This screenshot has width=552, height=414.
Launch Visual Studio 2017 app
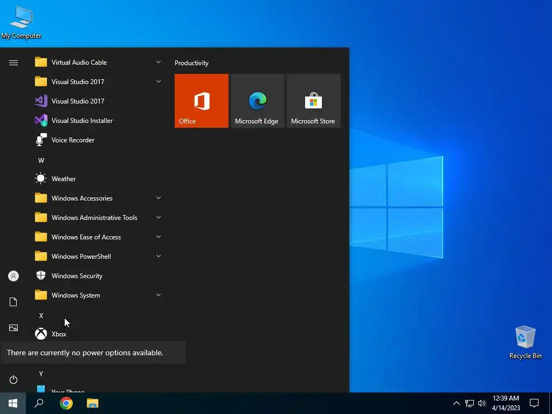click(x=99, y=101)
